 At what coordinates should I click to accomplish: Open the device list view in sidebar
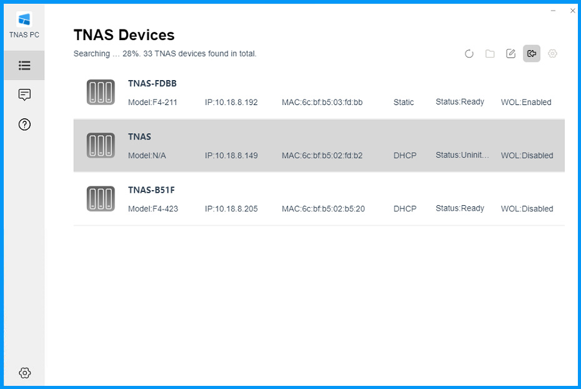pyautogui.click(x=24, y=66)
